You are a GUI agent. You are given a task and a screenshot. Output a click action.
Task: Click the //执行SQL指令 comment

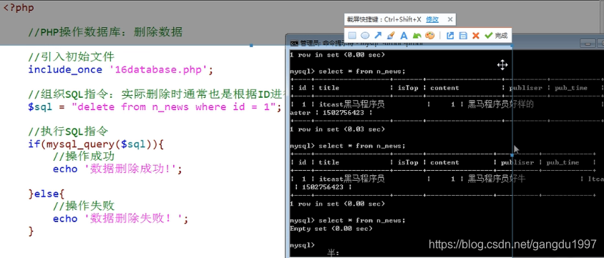(x=68, y=132)
